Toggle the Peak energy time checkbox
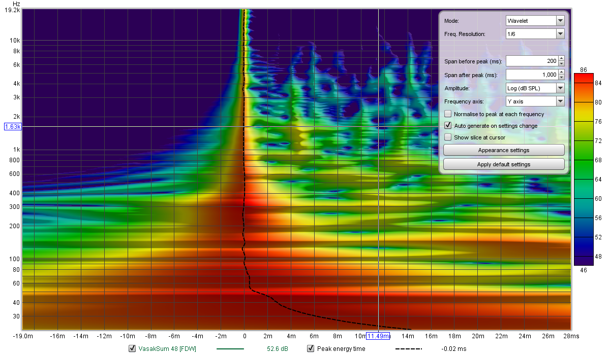 click(x=311, y=348)
